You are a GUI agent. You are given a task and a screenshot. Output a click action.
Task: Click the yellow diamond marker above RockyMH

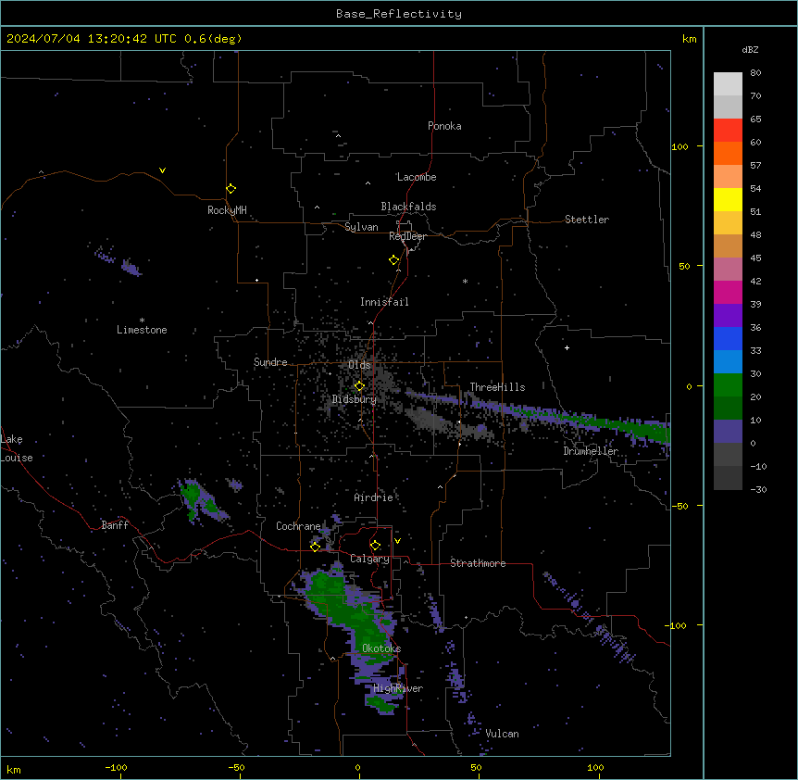pos(231,189)
